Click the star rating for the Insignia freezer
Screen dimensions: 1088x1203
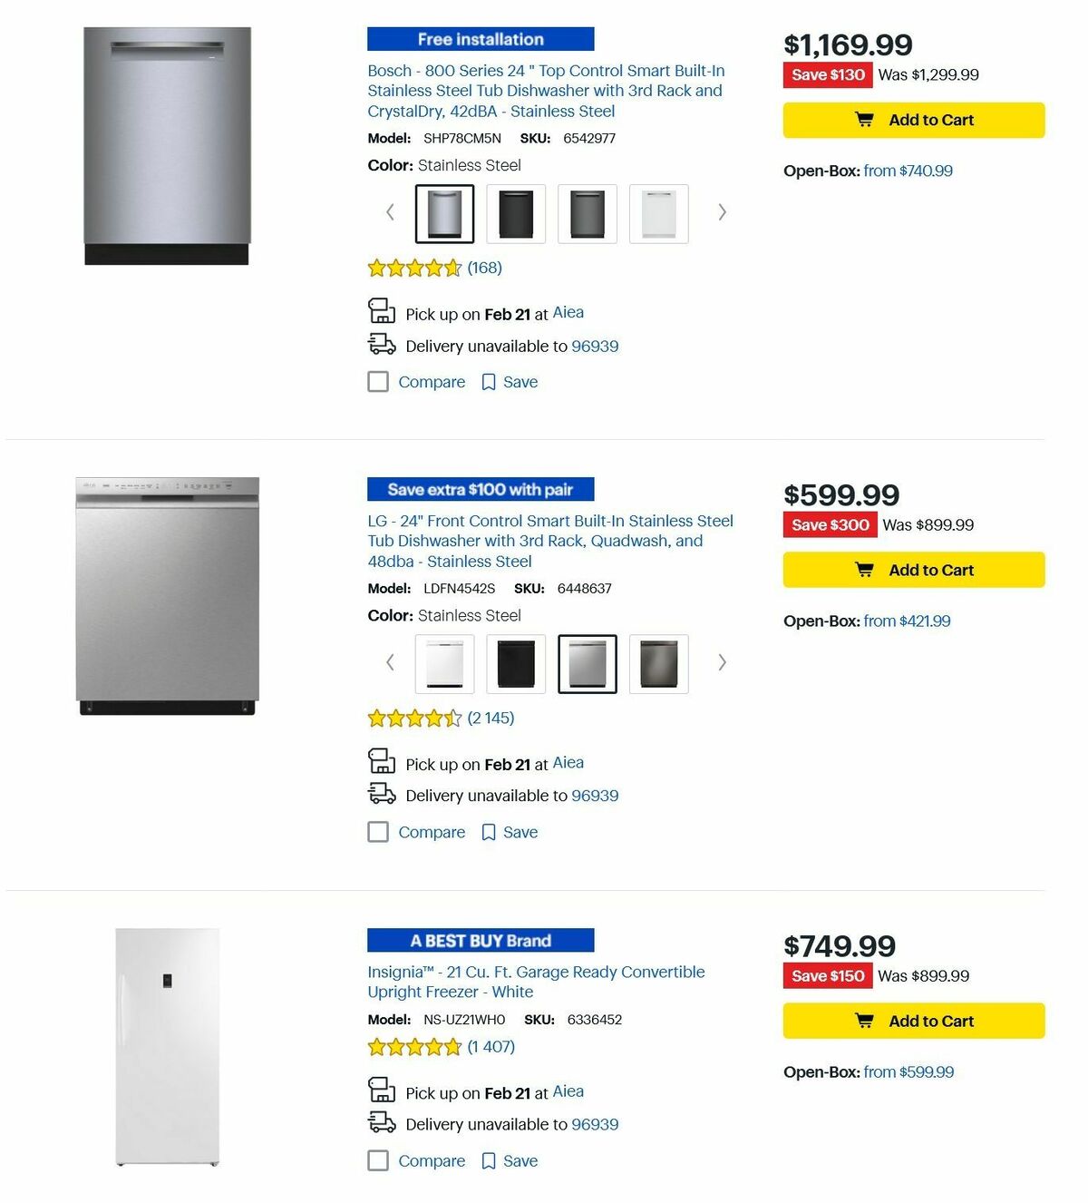pos(414,1047)
